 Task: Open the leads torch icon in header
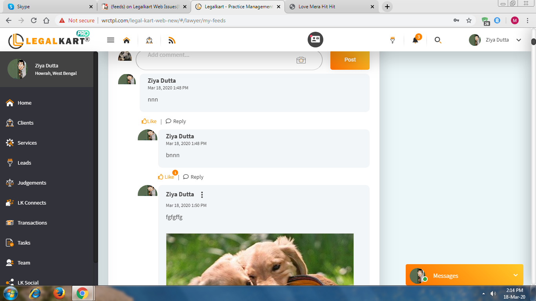coord(392,40)
